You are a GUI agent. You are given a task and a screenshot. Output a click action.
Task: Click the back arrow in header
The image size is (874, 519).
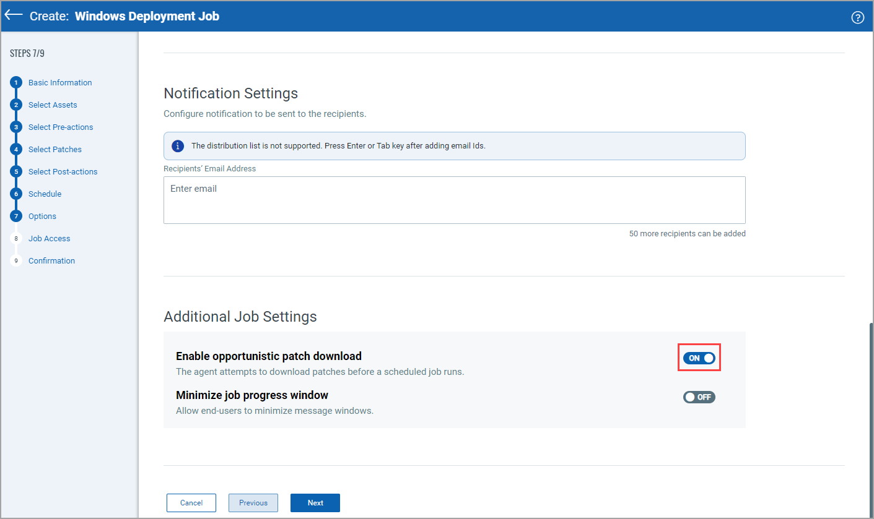(14, 15)
